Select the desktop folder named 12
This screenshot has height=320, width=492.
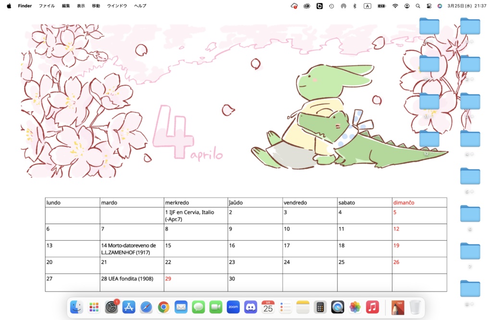tap(429, 139)
